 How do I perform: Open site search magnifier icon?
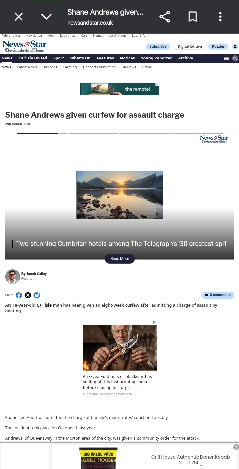point(235,58)
